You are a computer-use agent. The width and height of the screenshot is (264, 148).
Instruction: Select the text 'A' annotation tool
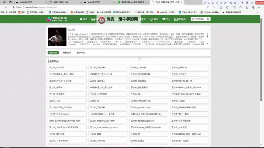(x=221, y=3)
